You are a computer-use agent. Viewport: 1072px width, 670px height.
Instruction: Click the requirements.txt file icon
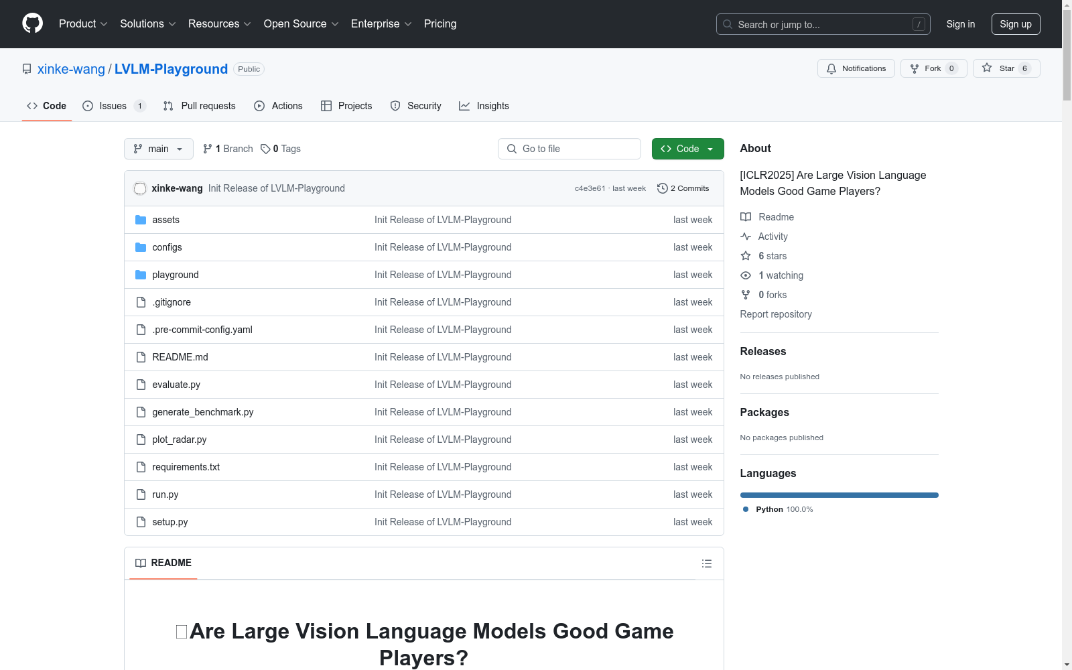tap(141, 467)
